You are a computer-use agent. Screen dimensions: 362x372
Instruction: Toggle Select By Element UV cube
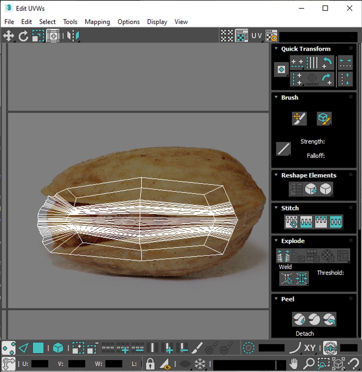pos(58,348)
